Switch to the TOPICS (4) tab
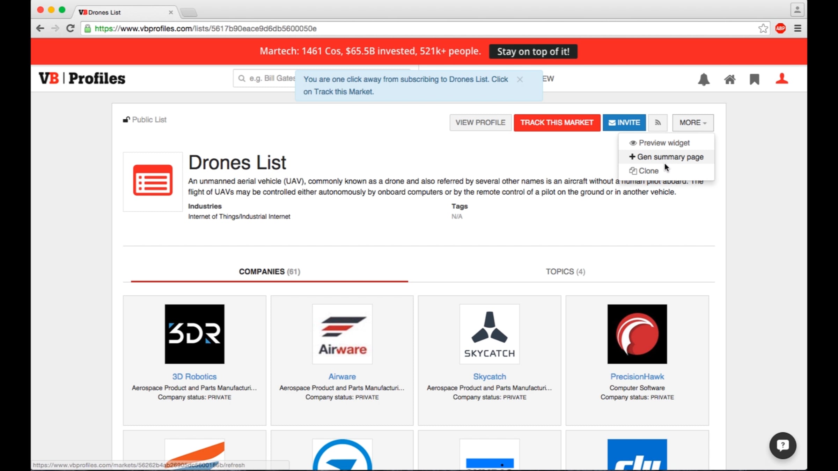 (x=565, y=271)
